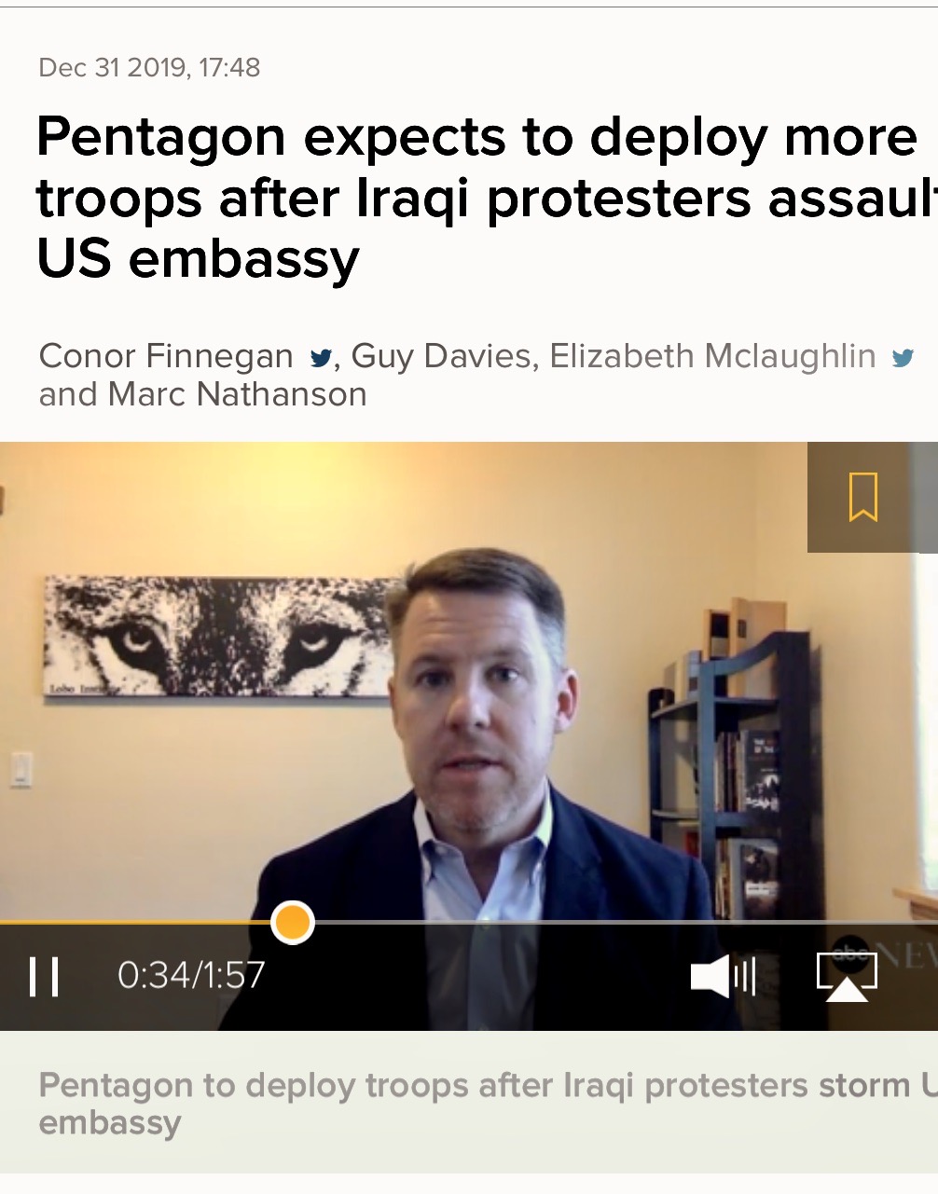Open author Conor Finnegan's name link

coord(166,356)
